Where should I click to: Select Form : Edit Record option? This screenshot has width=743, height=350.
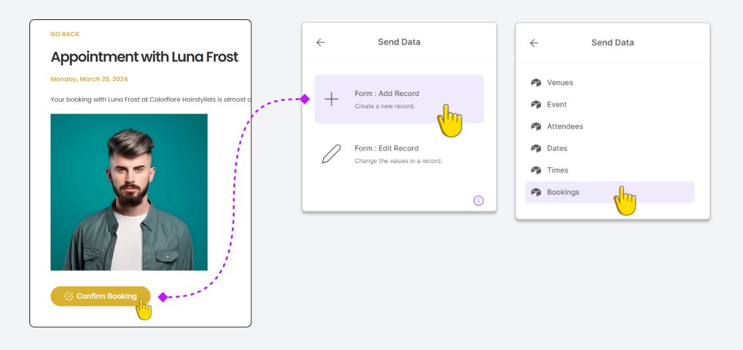[399, 154]
